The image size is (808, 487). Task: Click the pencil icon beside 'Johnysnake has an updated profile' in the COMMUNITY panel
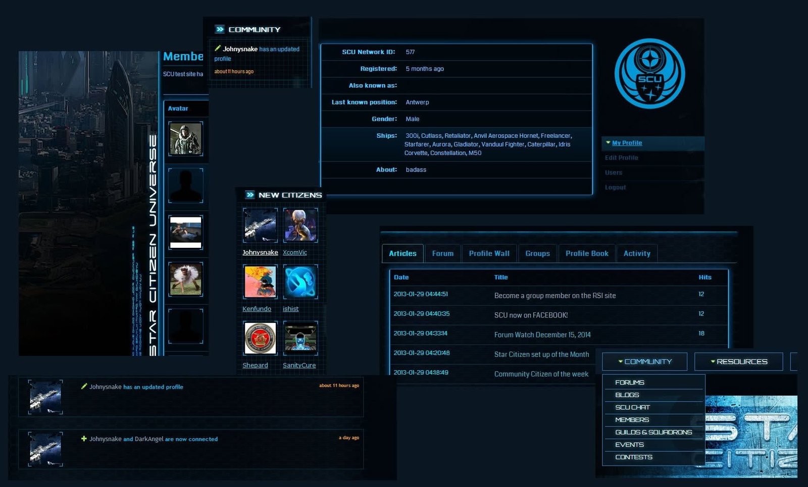(x=218, y=48)
